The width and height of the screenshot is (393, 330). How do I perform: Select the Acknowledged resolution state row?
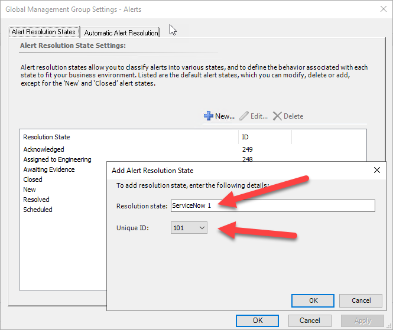point(44,149)
